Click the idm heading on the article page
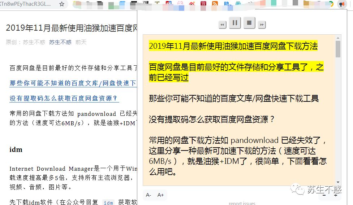The height and width of the screenshot is (205, 353). [x=16, y=150]
